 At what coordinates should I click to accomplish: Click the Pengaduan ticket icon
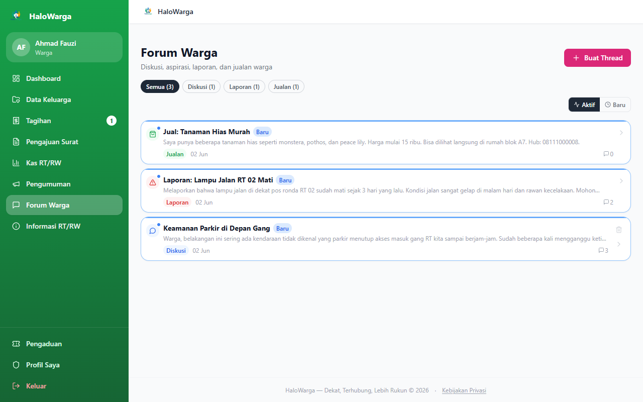pos(16,344)
